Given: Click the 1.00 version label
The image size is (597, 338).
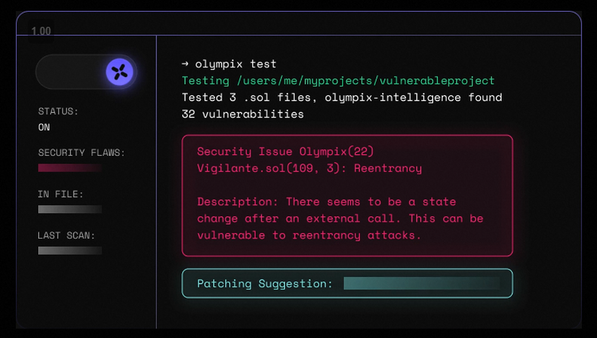Looking at the screenshot, I should click(x=41, y=31).
